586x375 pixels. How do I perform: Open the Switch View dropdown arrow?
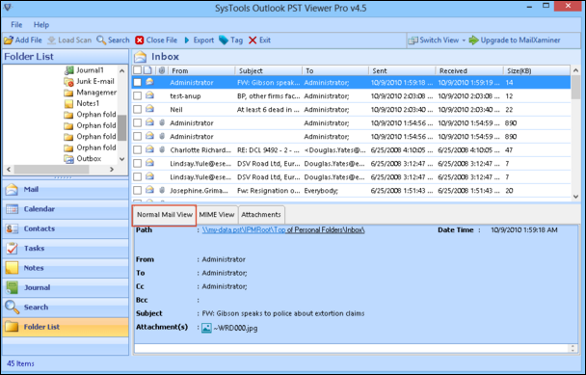(x=464, y=40)
